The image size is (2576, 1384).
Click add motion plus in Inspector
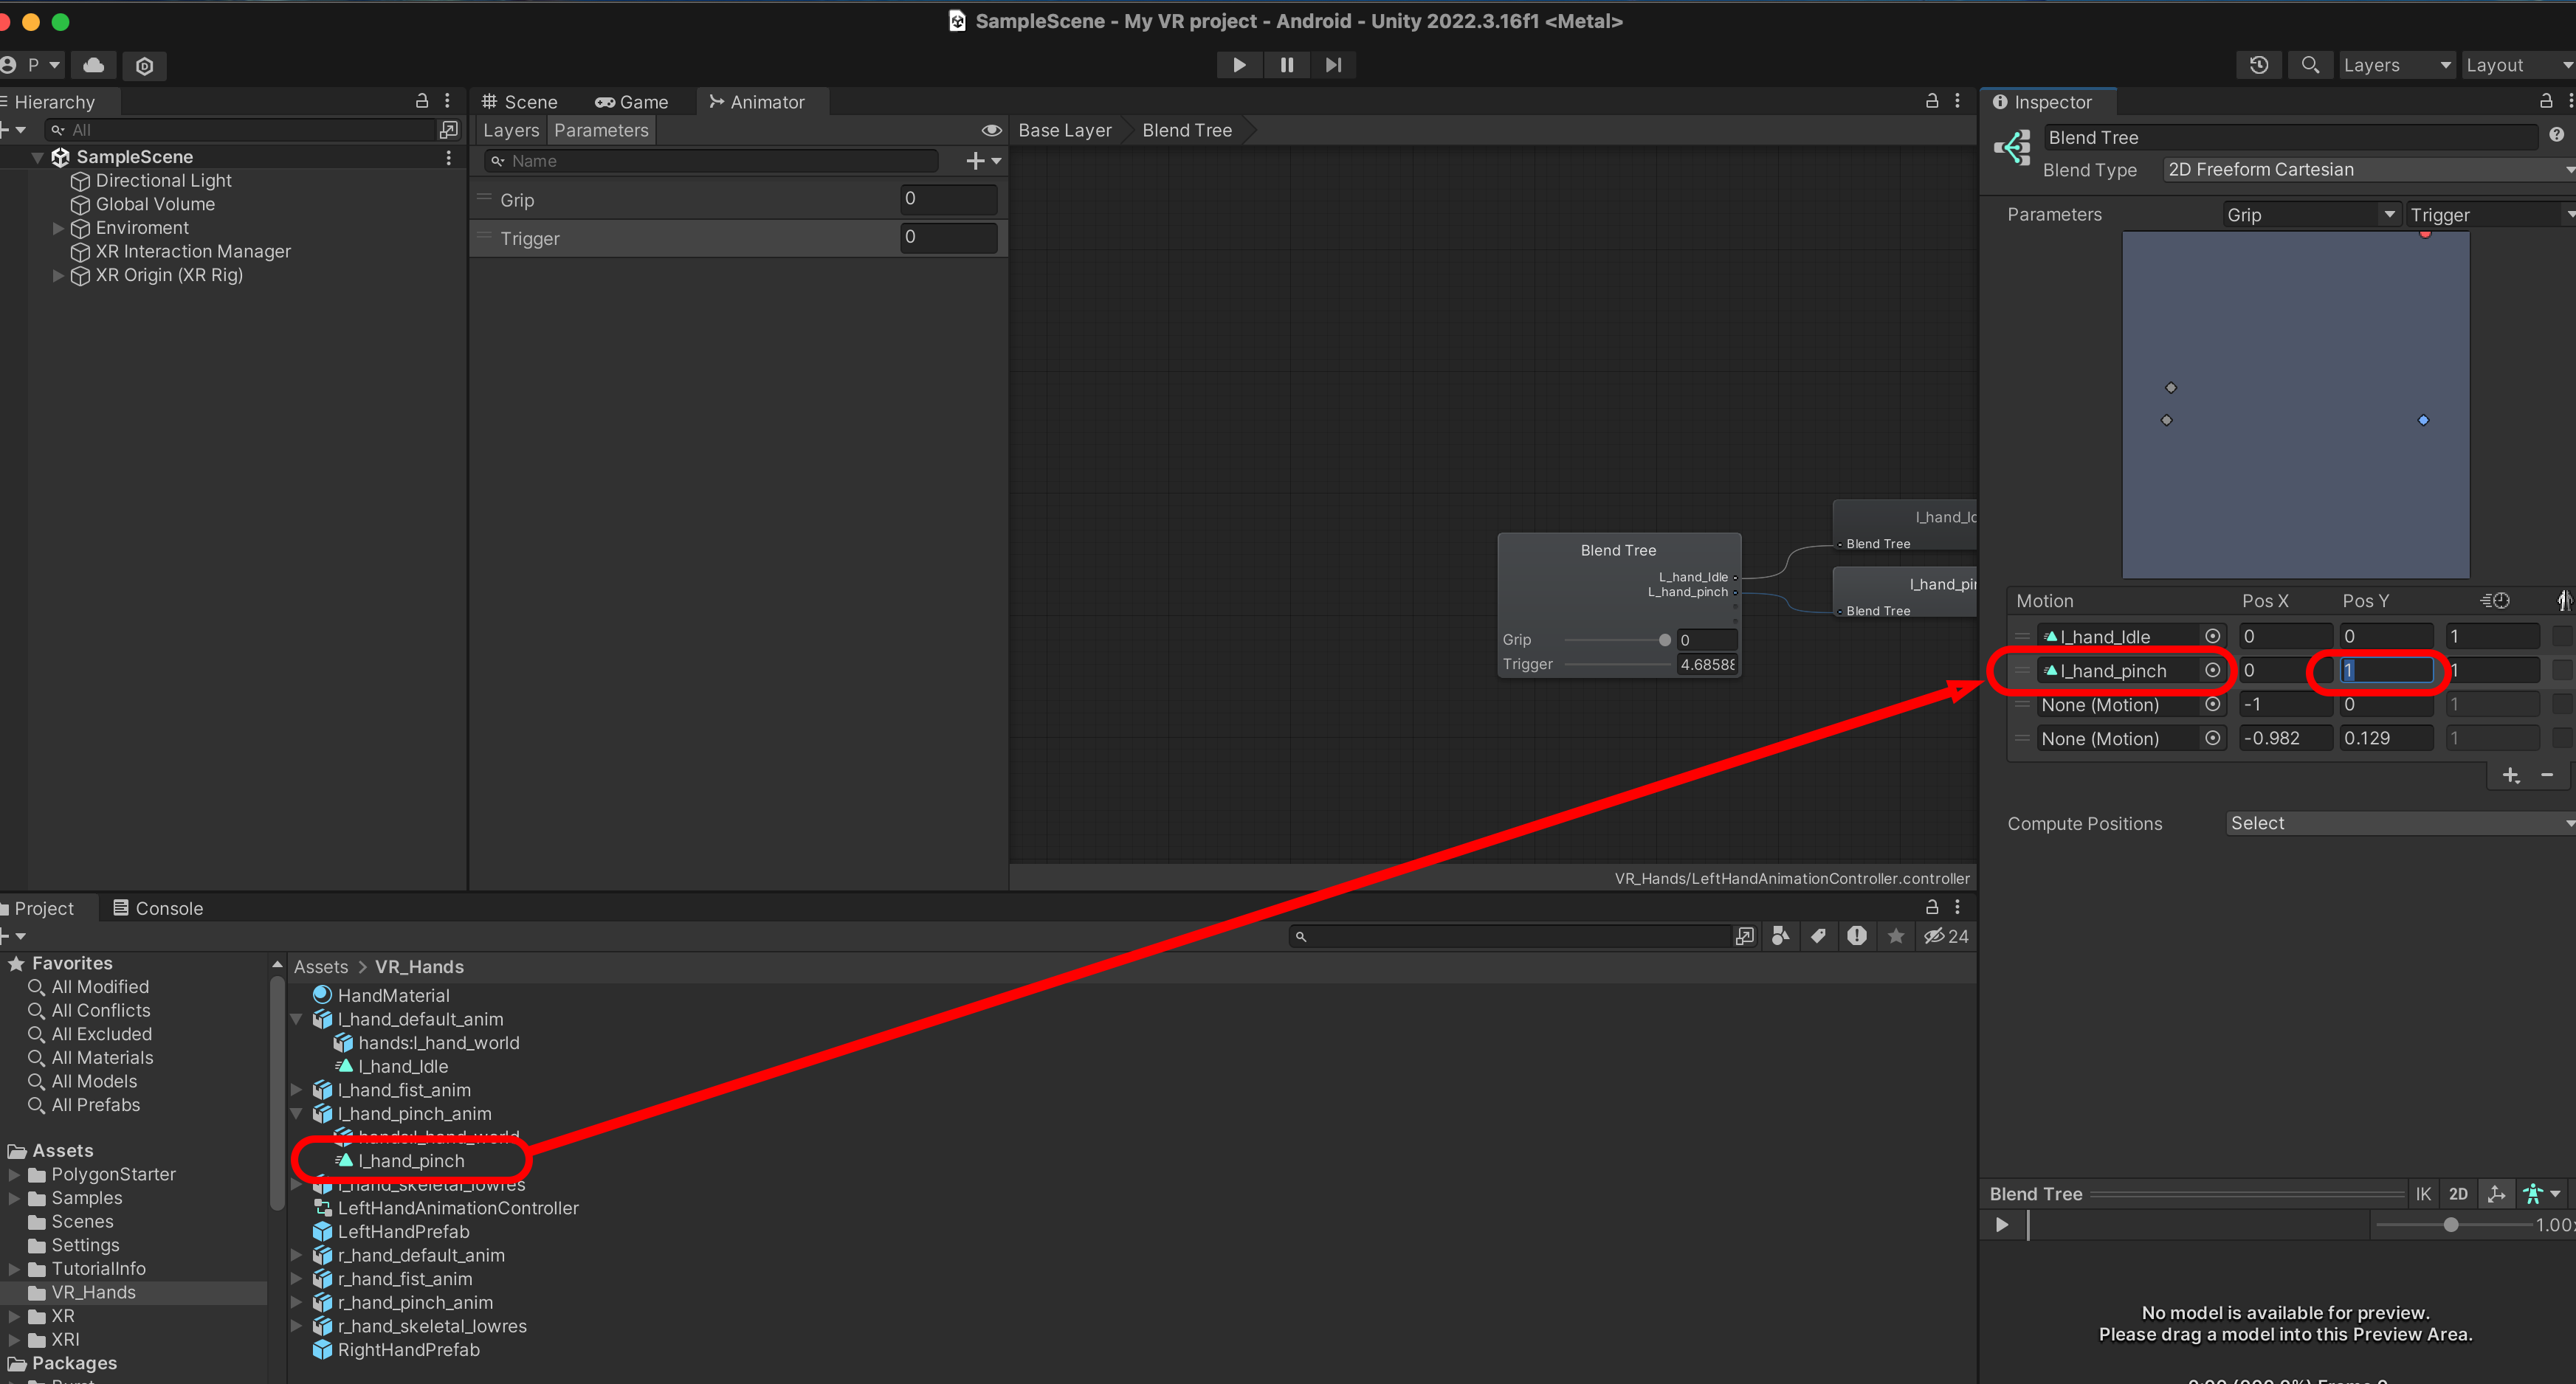(2510, 775)
